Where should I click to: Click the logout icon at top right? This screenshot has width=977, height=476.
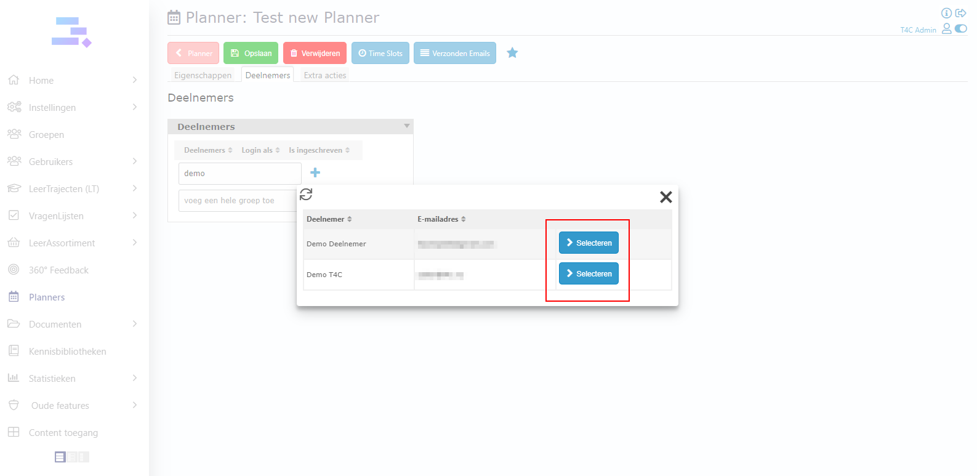click(960, 13)
